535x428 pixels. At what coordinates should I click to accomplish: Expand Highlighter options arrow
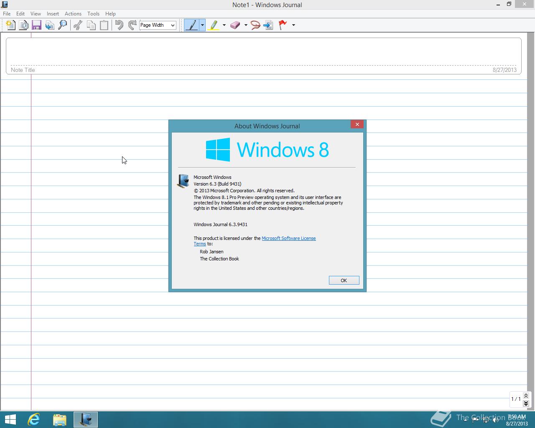pos(224,25)
